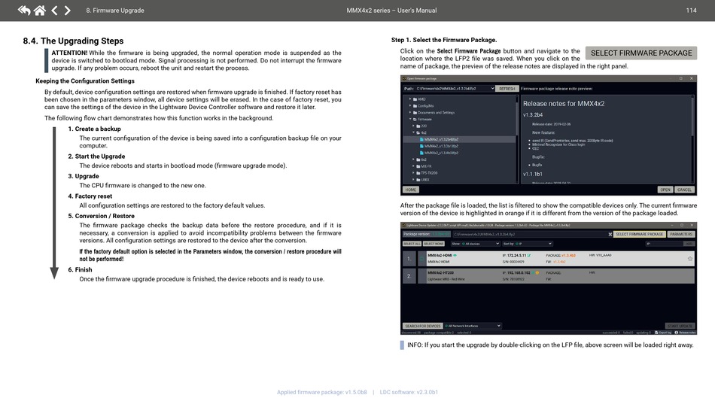Click the large SELECT FIRMWARE PACKAGE button image

pos(641,53)
